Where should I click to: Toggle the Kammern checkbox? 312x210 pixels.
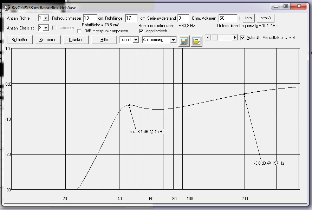click(x=54, y=28)
